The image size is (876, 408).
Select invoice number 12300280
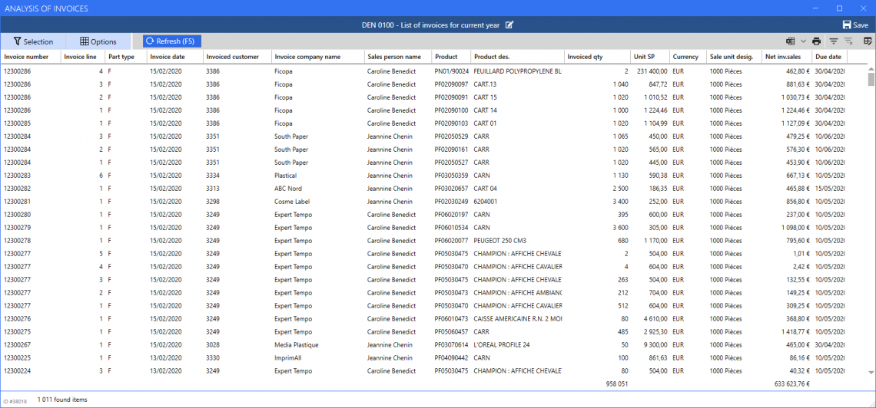(x=18, y=214)
